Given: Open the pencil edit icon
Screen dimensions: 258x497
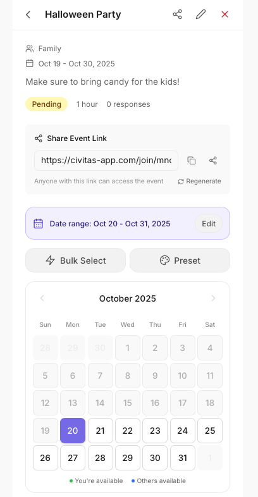Looking at the screenshot, I should point(201,15).
